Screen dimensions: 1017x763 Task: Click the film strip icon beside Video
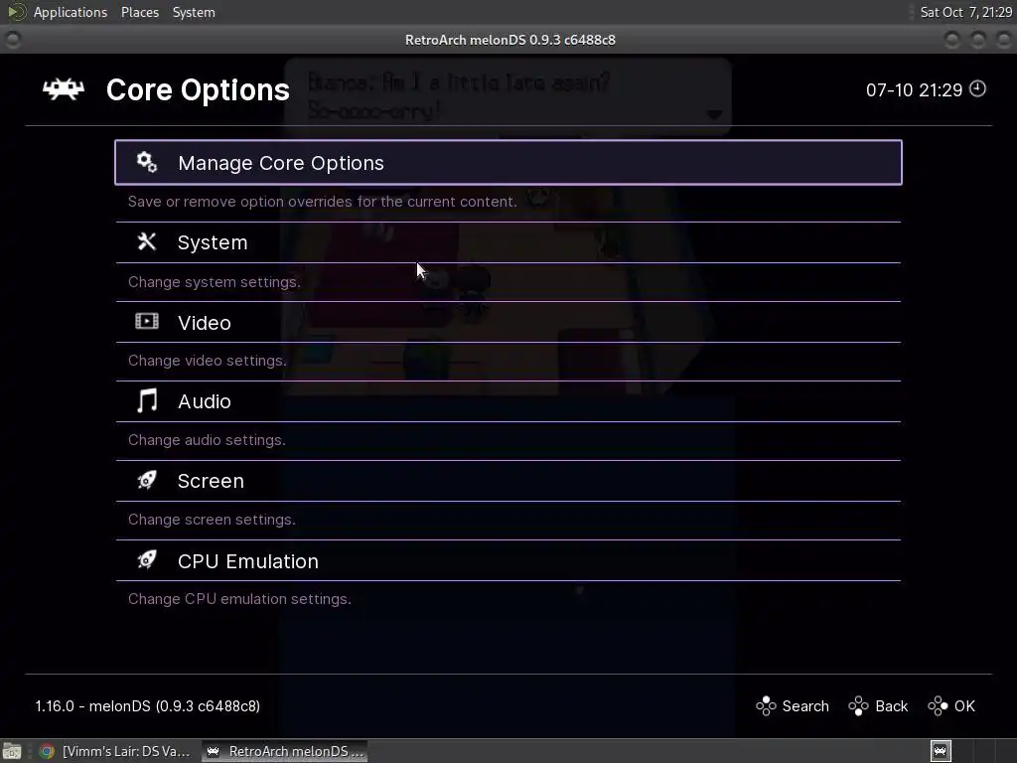point(147,321)
